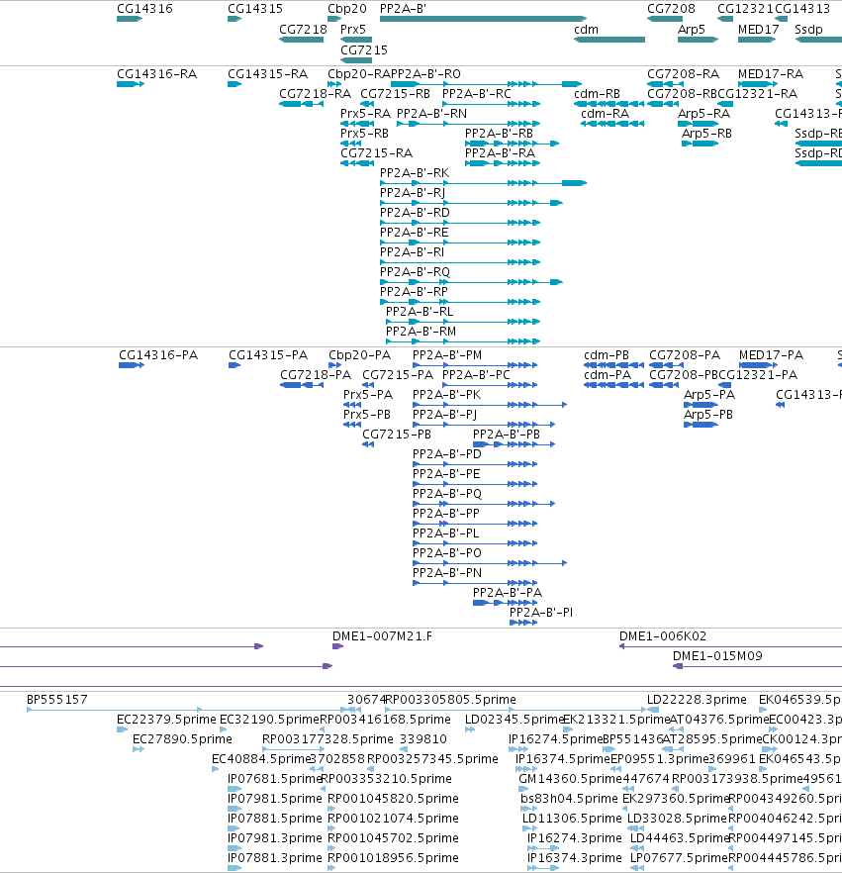Click the EC27890.5prime EST label
The image size is (842, 873).
[x=182, y=739]
